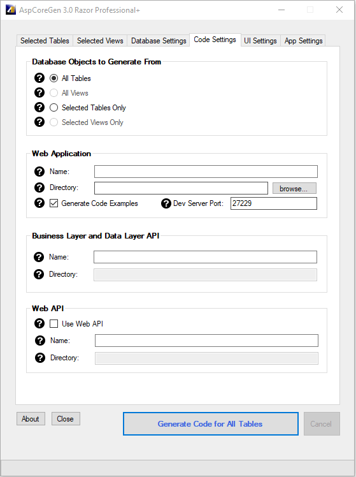This screenshot has height=477, width=356.
Task: Switch to the Selected Tables tab
Action: click(45, 41)
